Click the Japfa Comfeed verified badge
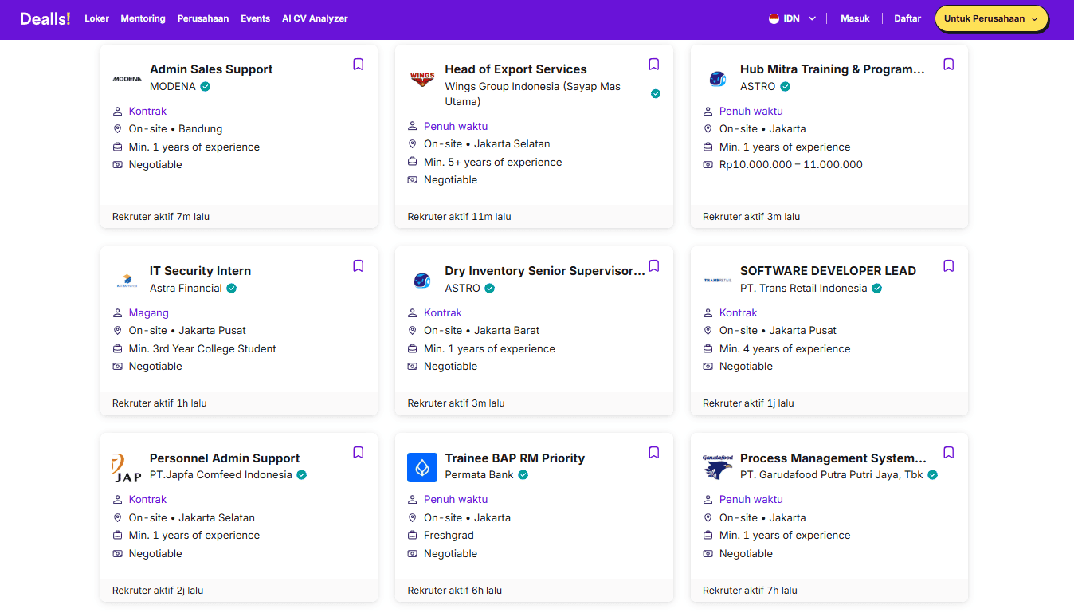The image size is (1074, 613). click(302, 475)
